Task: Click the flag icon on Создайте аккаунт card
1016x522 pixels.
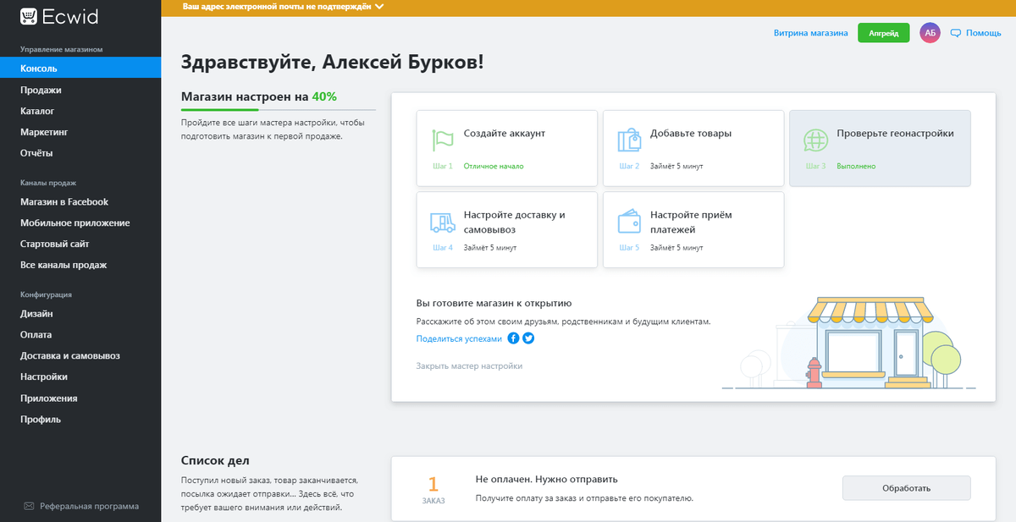Action: point(443,140)
